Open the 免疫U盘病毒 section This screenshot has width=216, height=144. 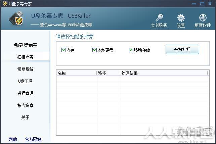click(x=25, y=45)
